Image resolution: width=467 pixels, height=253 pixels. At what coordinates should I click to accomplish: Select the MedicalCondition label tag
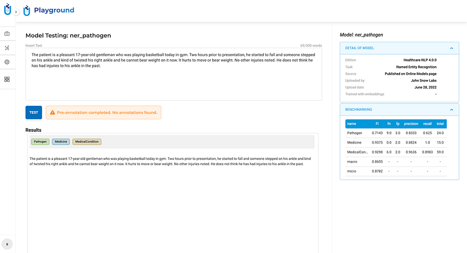pyautogui.click(x=87, y=142)
